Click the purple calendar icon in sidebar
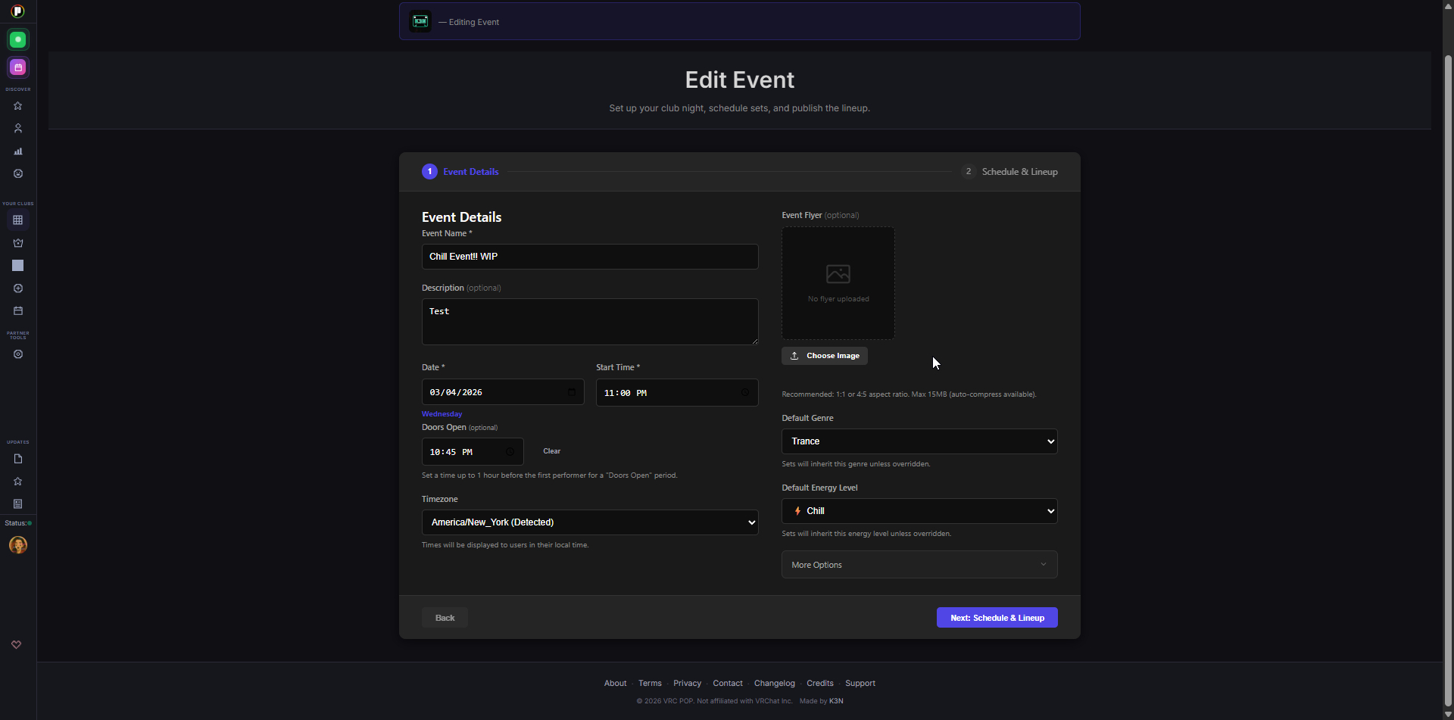 (18, 67)
